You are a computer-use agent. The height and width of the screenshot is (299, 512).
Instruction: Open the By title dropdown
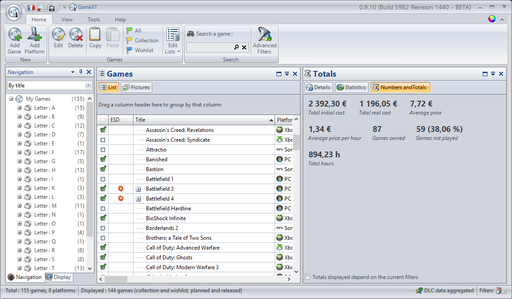tap(88, 86)
